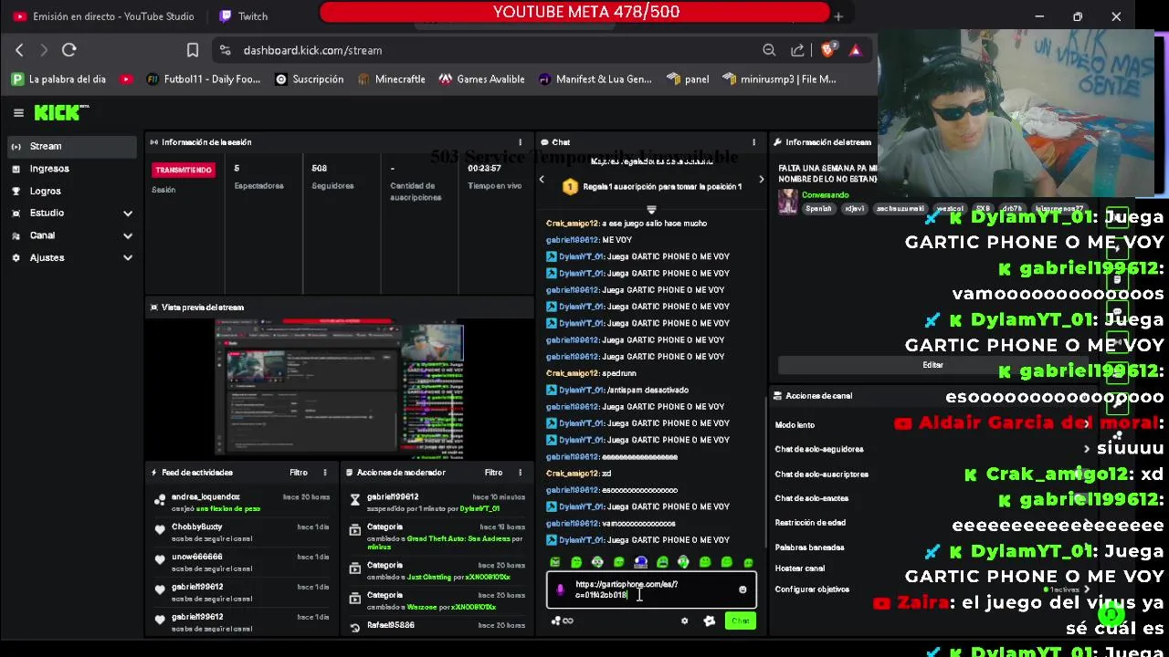Open activity feed three-dot options
This screenshot has width=1169, height=657.
point(325,473)
